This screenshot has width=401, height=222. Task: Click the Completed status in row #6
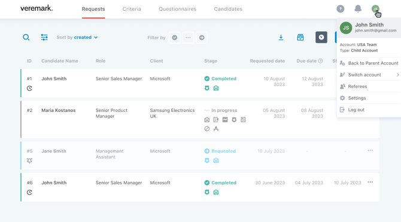[220, 183]
